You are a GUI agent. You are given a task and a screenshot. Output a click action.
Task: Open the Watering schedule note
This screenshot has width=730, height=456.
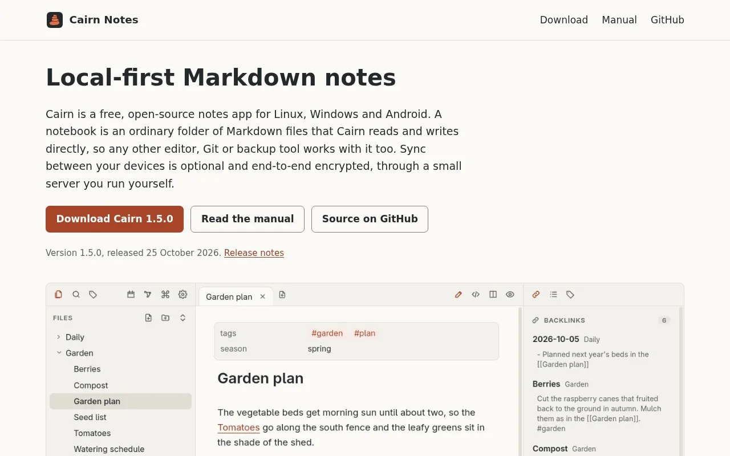[120, 449]
